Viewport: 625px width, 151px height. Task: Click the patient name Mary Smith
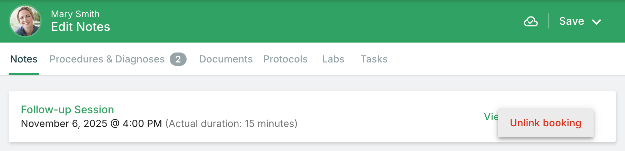75,14
